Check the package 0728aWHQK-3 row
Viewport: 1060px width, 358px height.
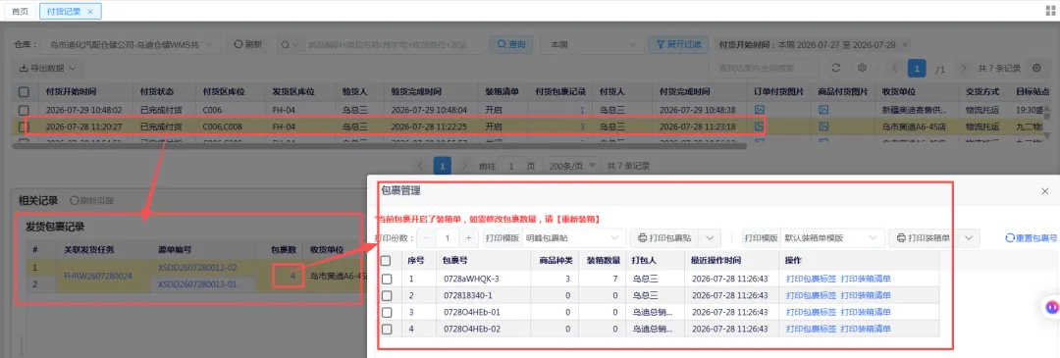tap(387, 279)
